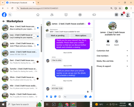Screen dimensions: 134x107
Task: Open the account profile menu
Action: 128,15
